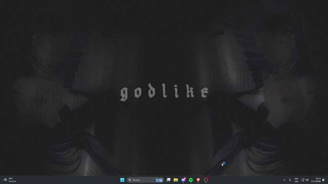This screenshot has width=328, height=184.
Task: Open Task View from the taskbar
Action: 168,180
